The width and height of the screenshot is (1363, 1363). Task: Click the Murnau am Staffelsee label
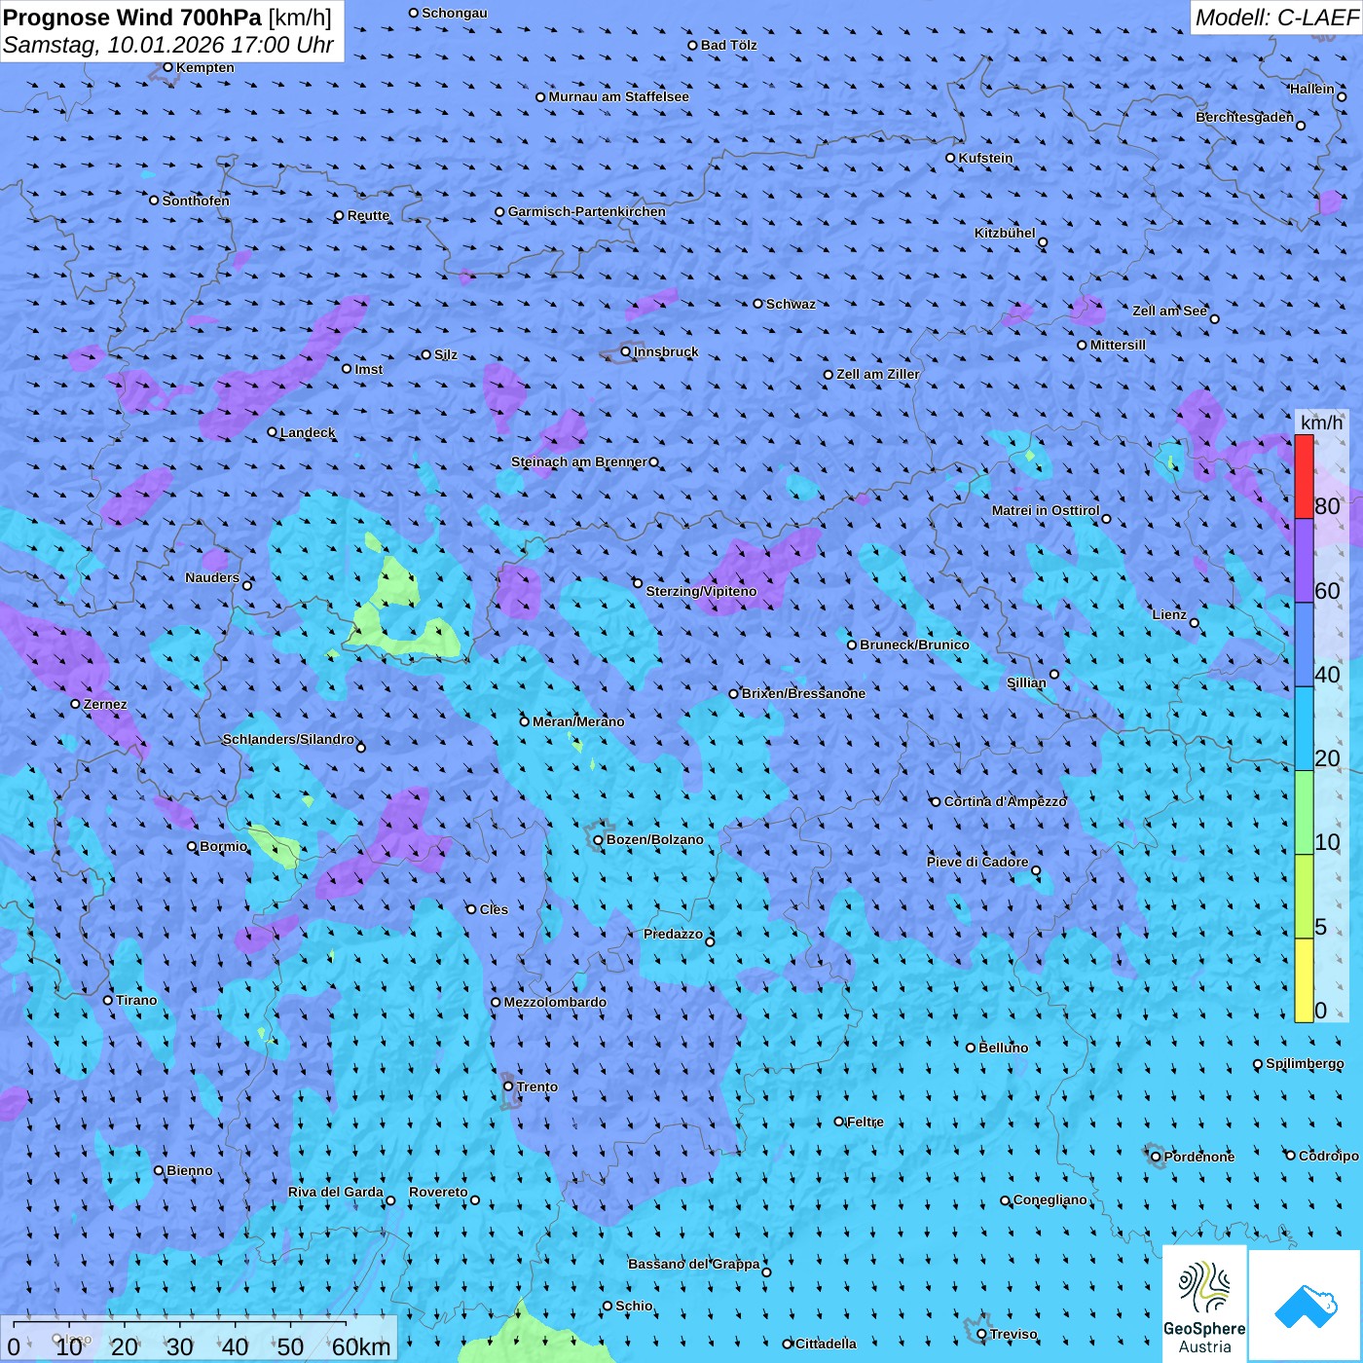tap(618, 96)
